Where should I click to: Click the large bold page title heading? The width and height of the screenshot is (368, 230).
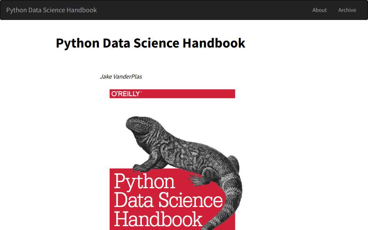coord(150,43)
